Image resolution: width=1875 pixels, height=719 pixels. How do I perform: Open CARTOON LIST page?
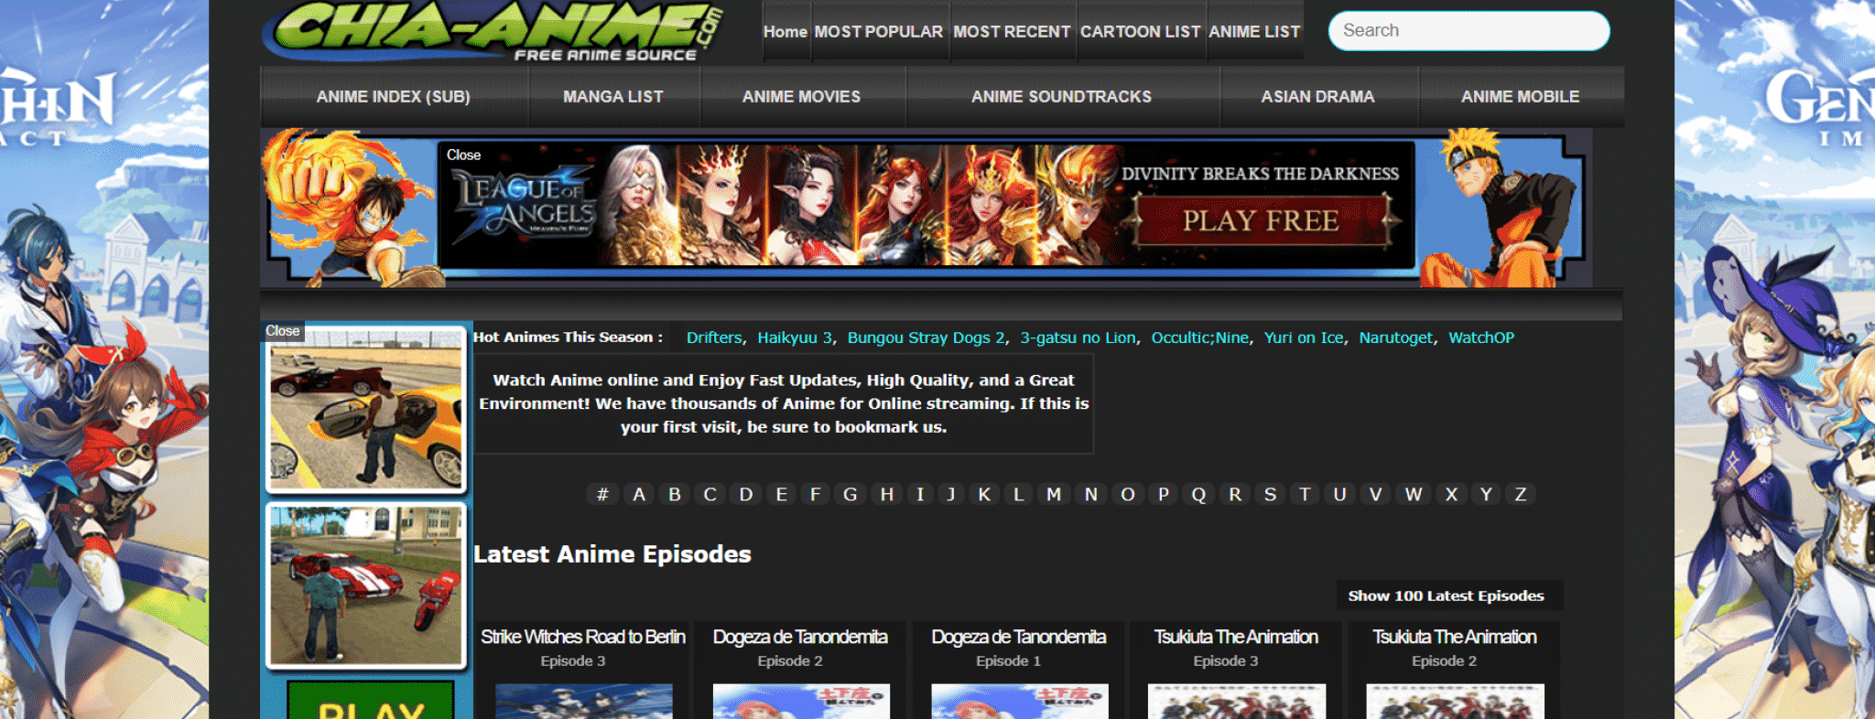click(x=1140, y=32)
